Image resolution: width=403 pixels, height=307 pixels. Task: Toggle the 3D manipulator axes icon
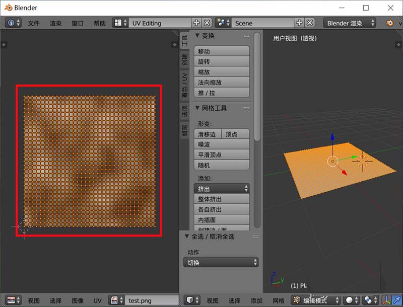(x=386, y=300)
